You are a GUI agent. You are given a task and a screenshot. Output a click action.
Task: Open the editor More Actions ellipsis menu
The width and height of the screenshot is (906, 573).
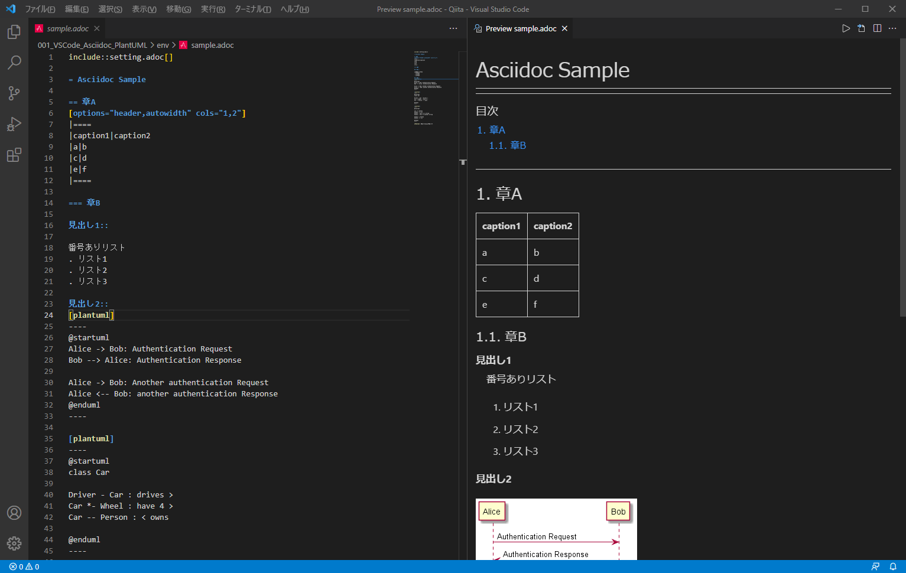point(453,28)
